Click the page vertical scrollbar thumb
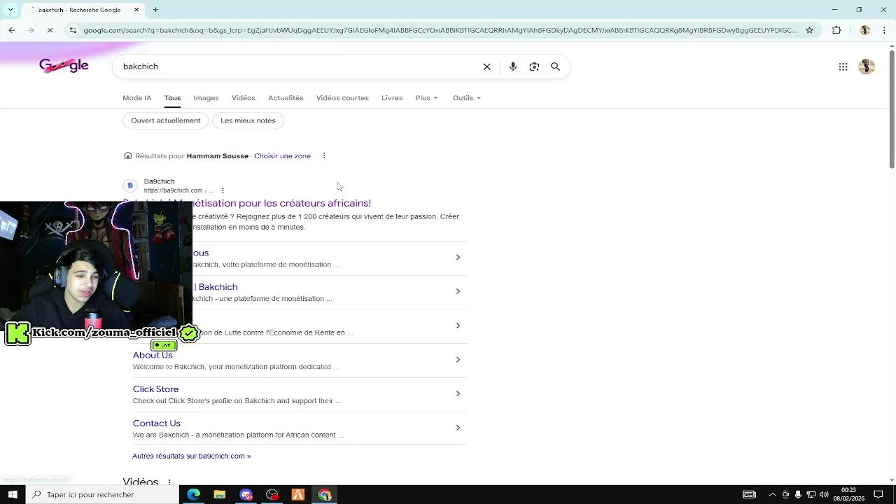This screenshot has height=504, width=896. (x=891, y=108)
